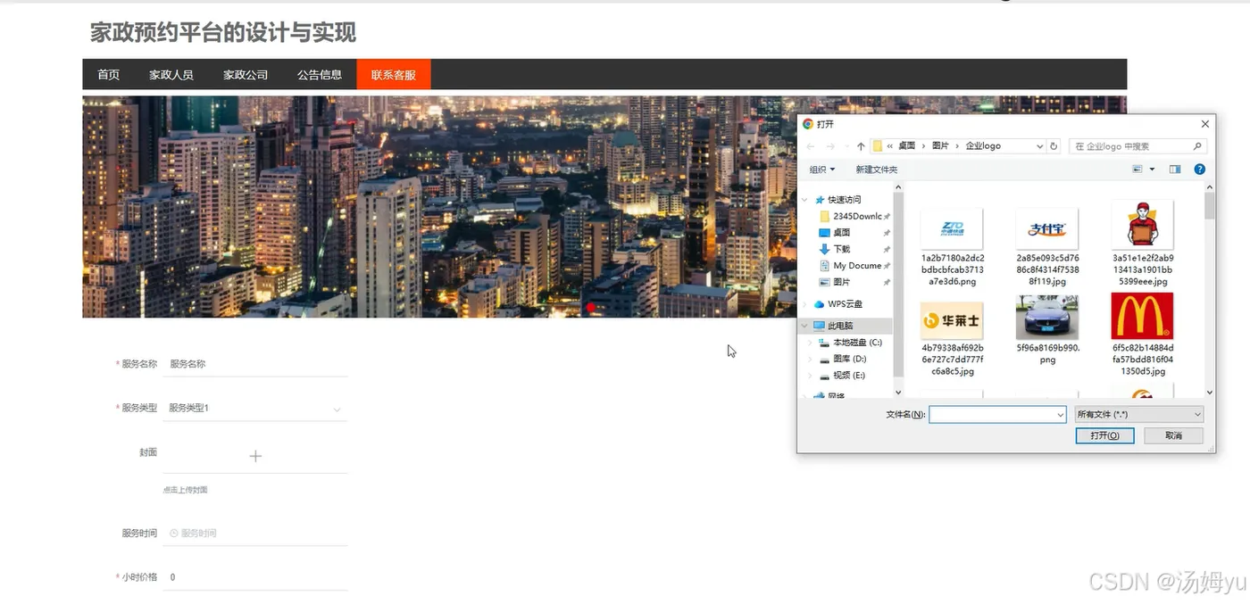The image size is (1250, 604).
Task: Open the help icon in the file dialog
Action: point(1199,170)
